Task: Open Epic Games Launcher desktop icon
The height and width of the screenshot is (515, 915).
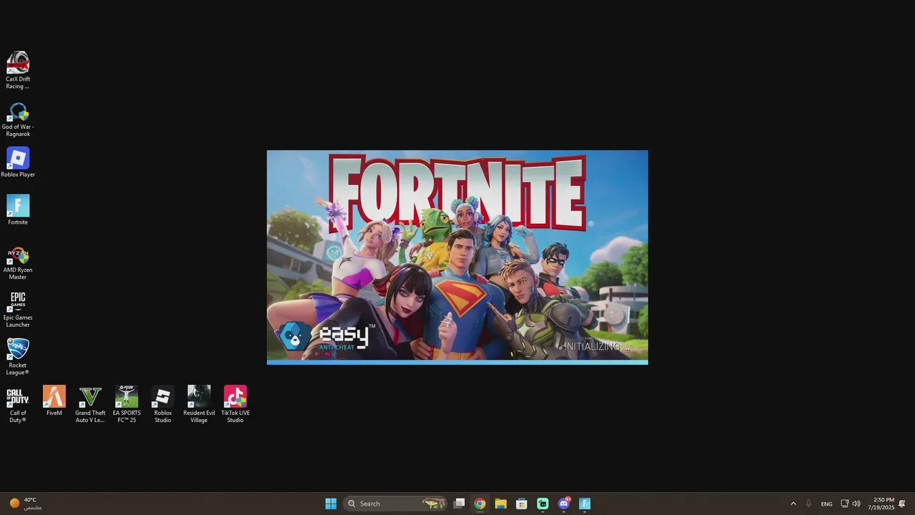Action: pos(18,310)
